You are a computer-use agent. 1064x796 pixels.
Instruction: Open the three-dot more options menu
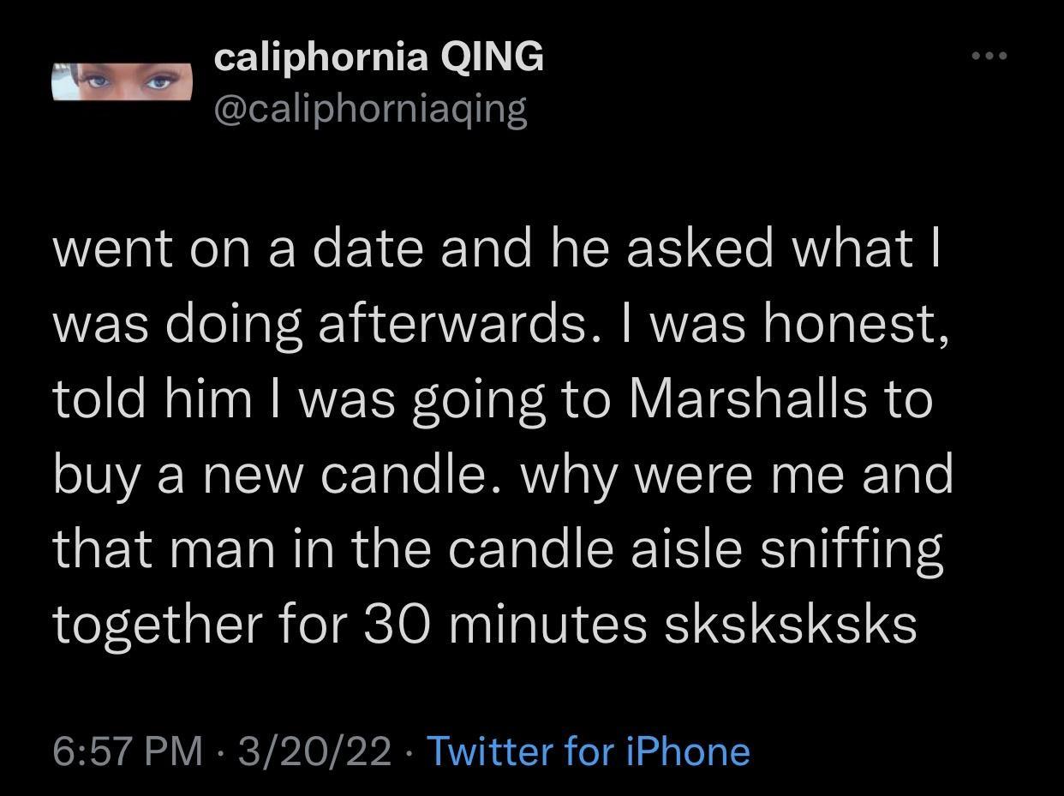point(989,57)
